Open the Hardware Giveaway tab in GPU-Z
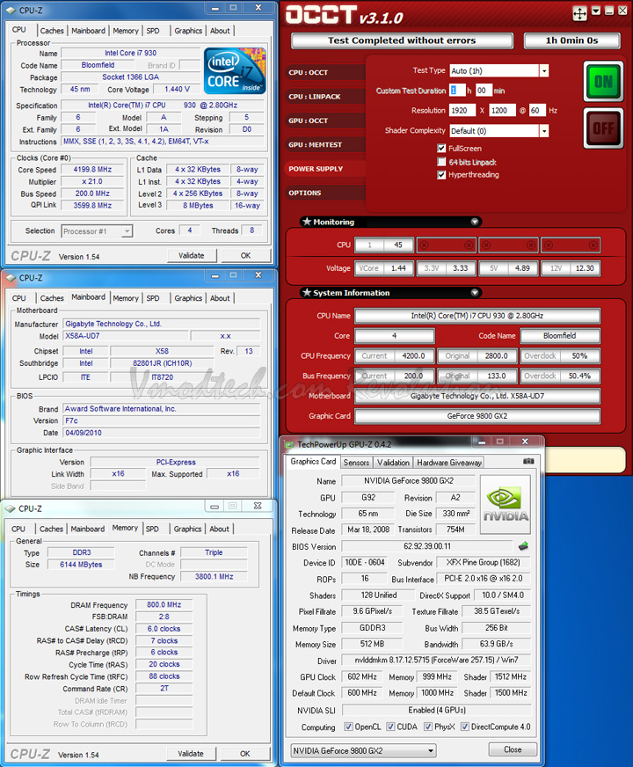 coord(449,463)
